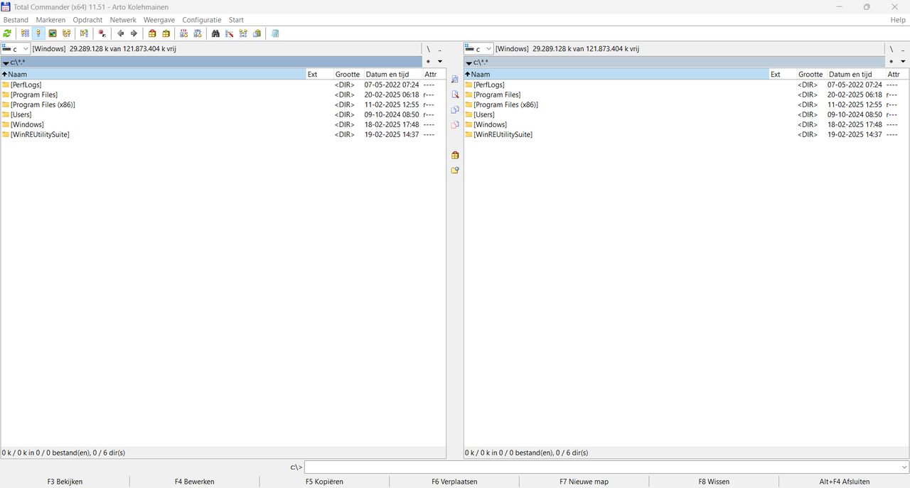The height and width of the screenshot is (488, 910).
Task: Click the blue copy icon in middle bar
Action: 455,109
